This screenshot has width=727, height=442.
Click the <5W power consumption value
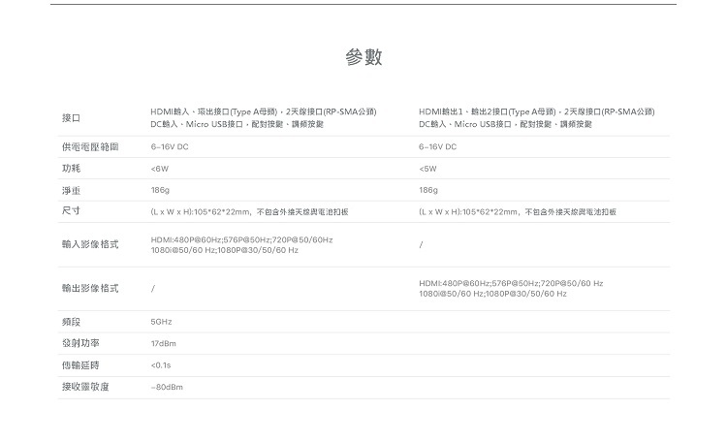click(428, 169)
